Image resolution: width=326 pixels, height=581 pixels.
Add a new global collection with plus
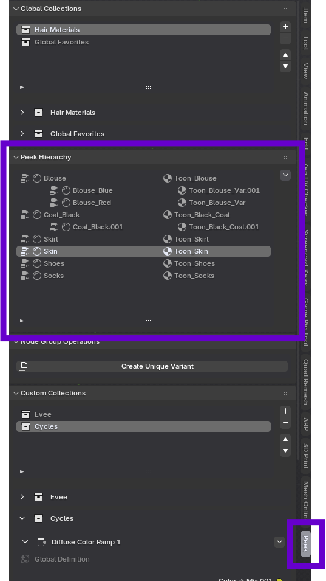point(285,27)
